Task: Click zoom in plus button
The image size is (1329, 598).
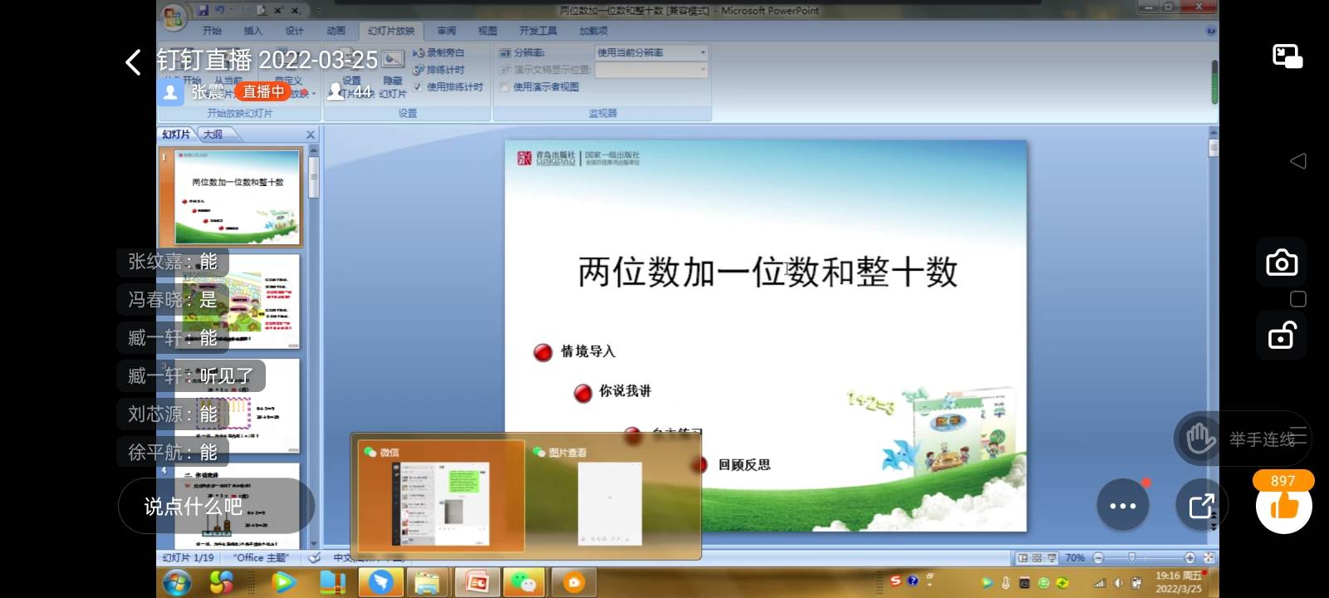Action: (x=1189, y=558)
